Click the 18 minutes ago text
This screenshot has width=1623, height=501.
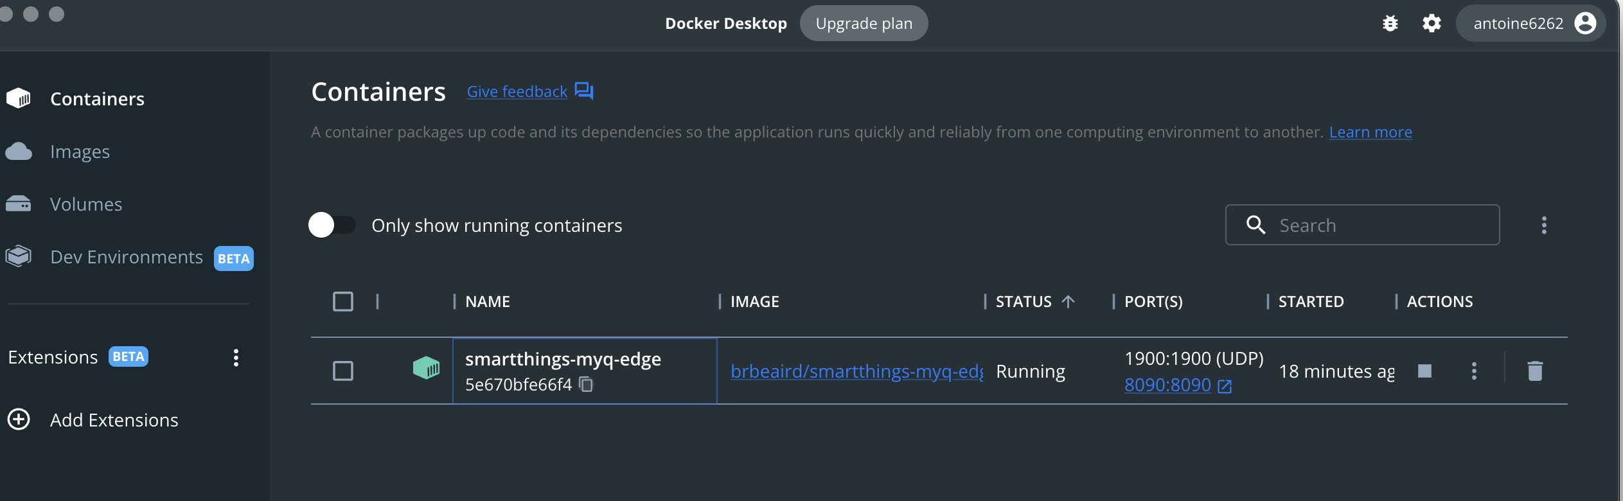(1336, 371)
